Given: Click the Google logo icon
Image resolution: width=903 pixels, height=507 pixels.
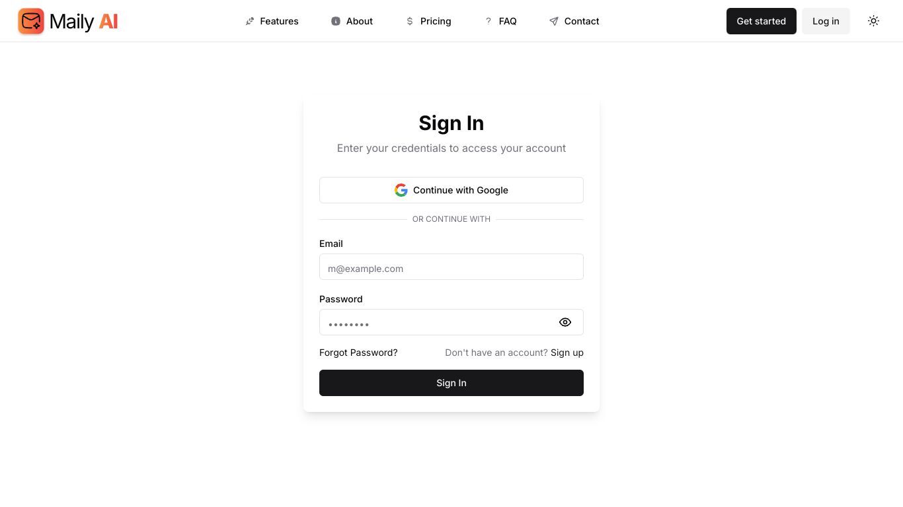Looking at the screenshot, I should [401, 190].
